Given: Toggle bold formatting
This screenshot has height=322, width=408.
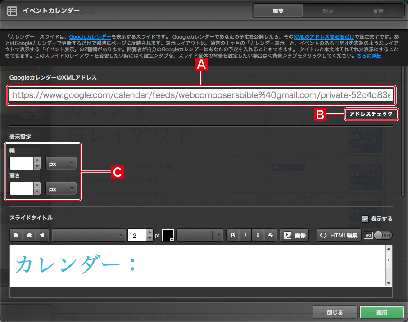Looking at the screenshot, I should tap(233, 236).
